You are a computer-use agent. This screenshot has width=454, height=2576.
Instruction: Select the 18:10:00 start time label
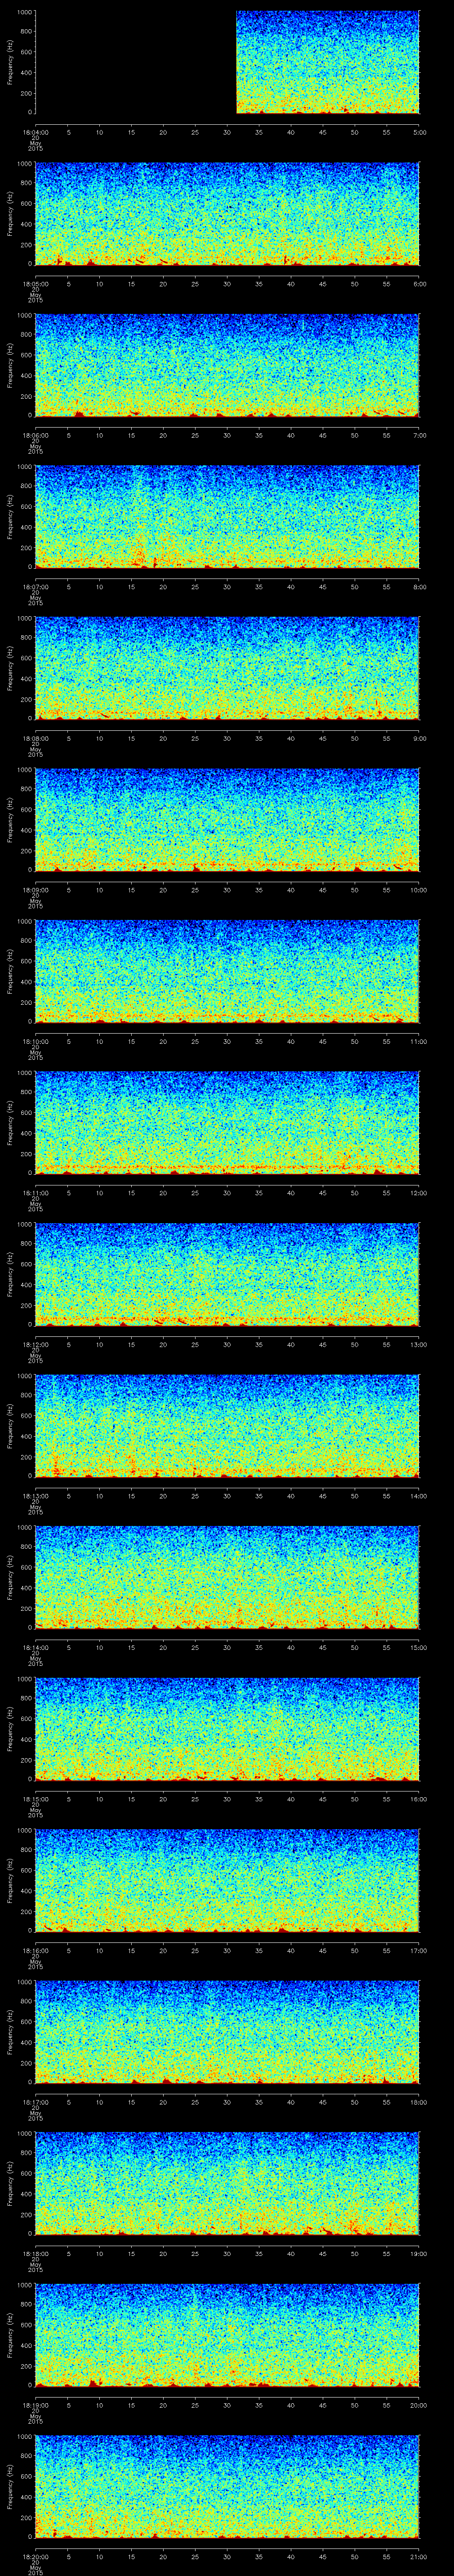point(36,1041)
